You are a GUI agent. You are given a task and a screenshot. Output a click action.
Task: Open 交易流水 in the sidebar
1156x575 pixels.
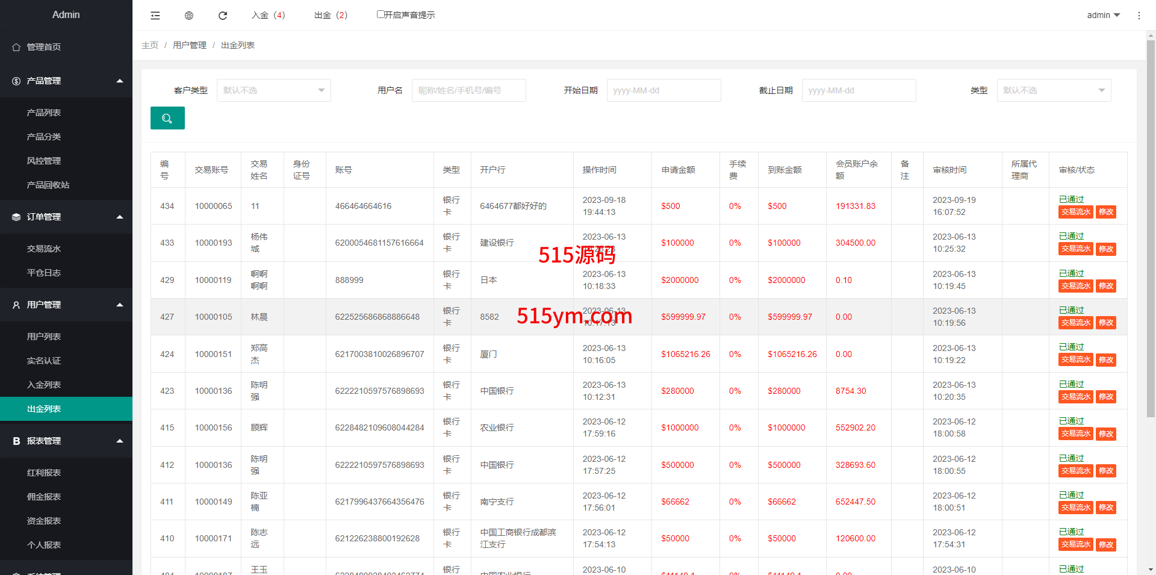(x=44, y=249)
